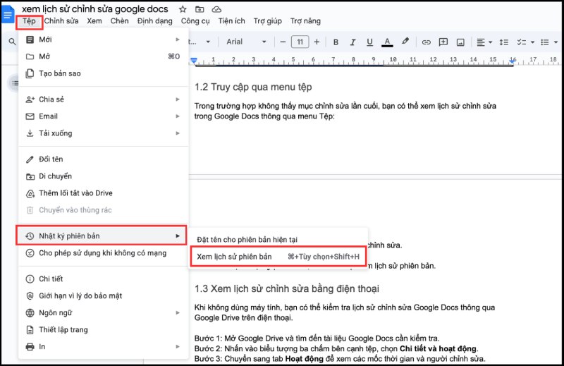Open the text alignment dropdown
564x366 pixels.
coord(484,42)
